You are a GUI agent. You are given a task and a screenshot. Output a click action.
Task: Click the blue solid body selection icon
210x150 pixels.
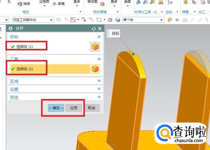[x=117, y=20]
